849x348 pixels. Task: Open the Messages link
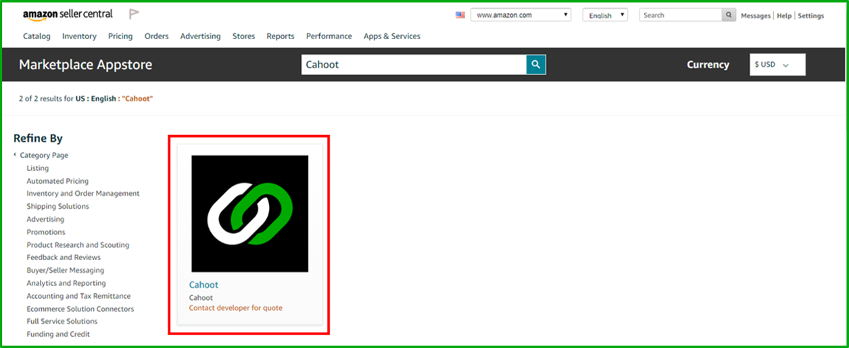756,16
